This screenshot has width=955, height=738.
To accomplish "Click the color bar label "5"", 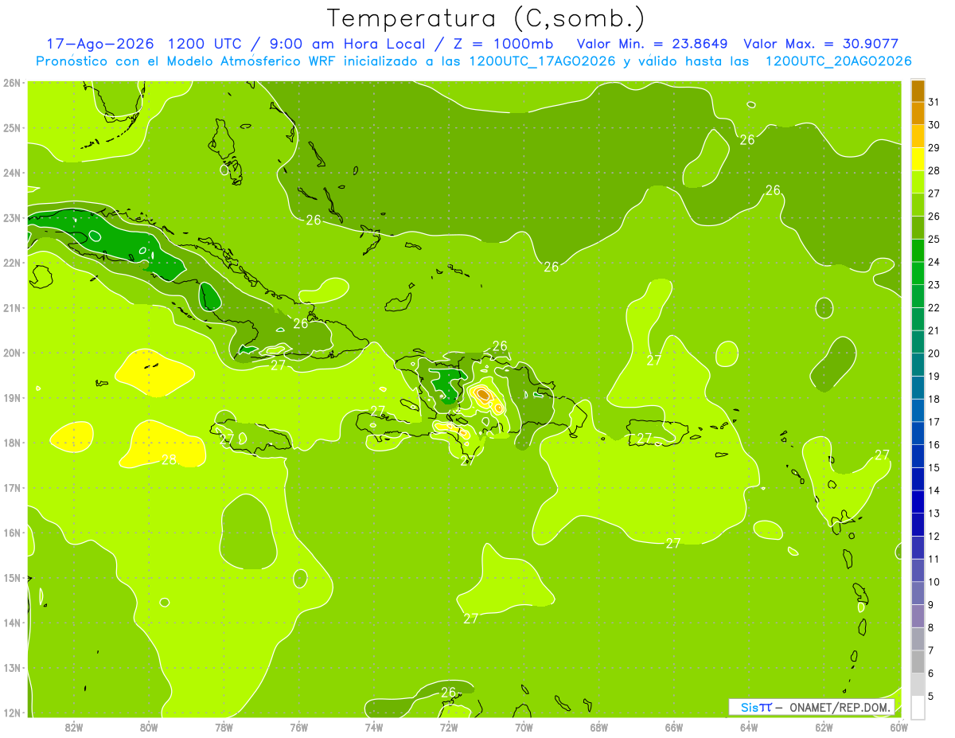I will 931,696.
